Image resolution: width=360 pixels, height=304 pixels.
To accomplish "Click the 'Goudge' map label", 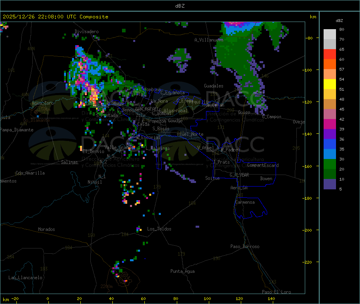I will tap(175, 121).
